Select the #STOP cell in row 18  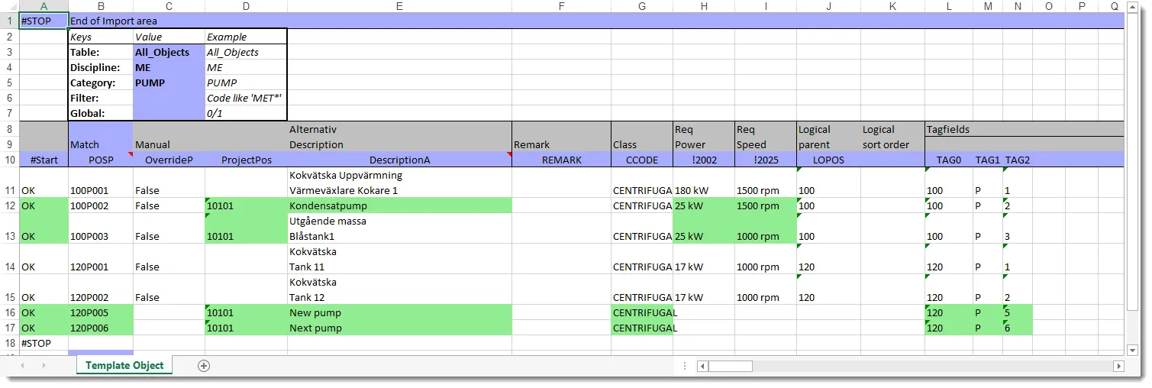coord(44,343)
